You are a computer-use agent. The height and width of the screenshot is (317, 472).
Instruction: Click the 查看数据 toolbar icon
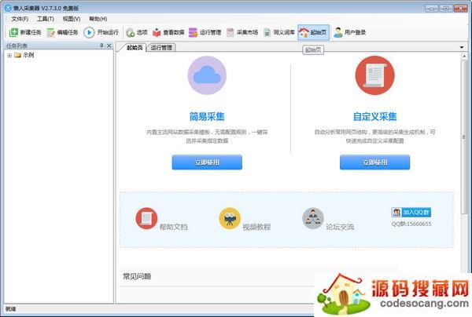click(x=157, y=32)
